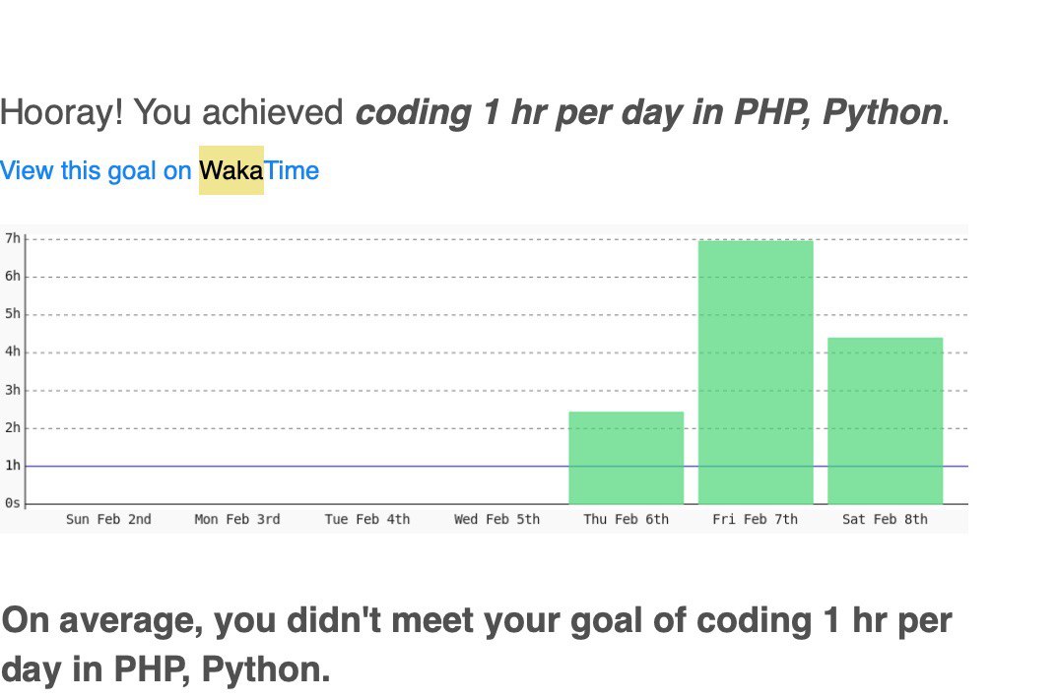Select the Fri Feb 7th green bar
The height and width of the screenshot is (699, 1058).
[x=755, y=372]
